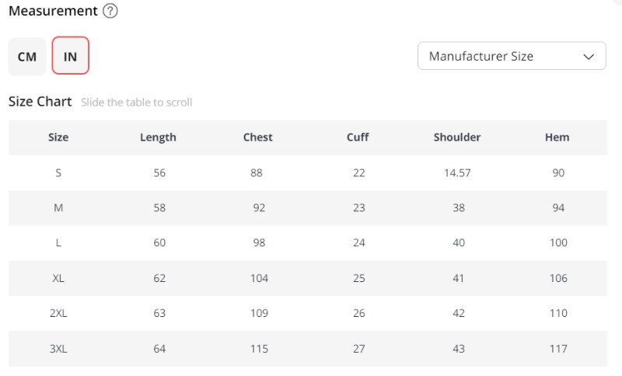Switch units to CM
622x376 pixels.
coord(27,57)
